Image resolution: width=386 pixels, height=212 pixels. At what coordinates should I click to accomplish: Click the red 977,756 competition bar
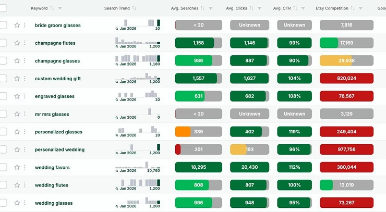(346, 149)
